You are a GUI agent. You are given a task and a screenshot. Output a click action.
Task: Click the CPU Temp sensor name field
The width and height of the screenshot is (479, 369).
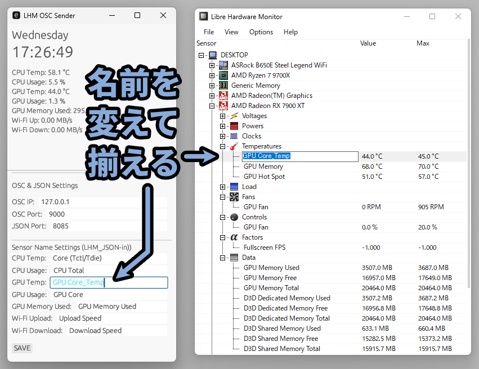109,258
